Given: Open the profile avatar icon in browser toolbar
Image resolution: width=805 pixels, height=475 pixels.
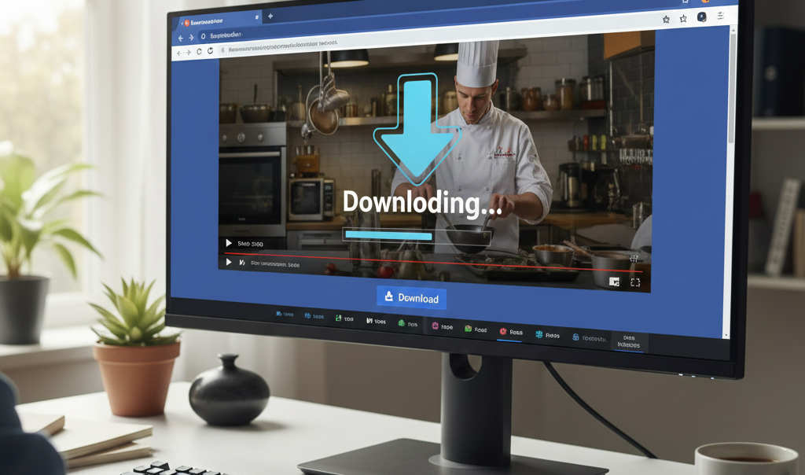Looking at the screenshot, I should click(x=702, y=17).
